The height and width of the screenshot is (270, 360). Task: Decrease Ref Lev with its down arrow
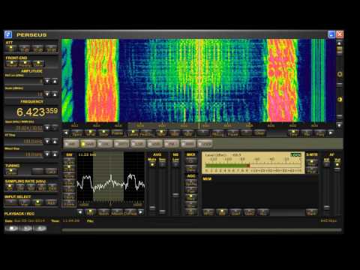click(47, 81)
